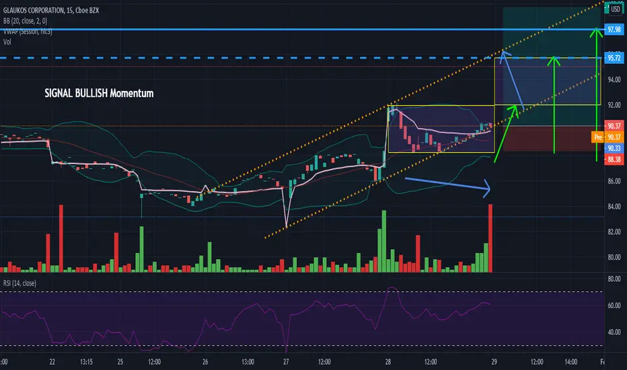Click the 25 date label on time axis
Viewport: 627px width, 370px height.
pyautogui.click(x=120, y=362)
